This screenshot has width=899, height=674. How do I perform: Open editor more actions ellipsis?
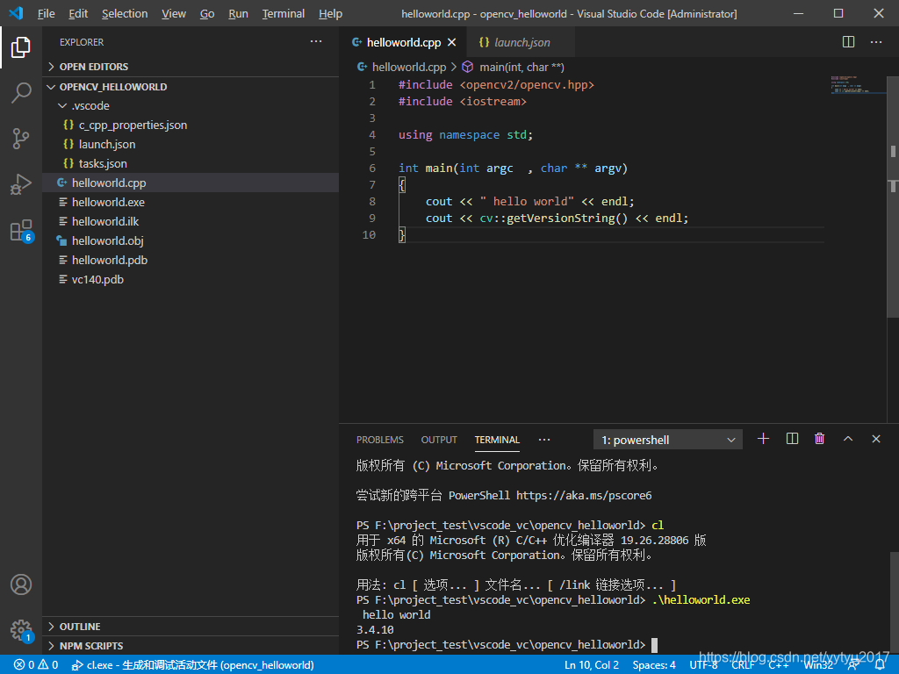(876, 42)
